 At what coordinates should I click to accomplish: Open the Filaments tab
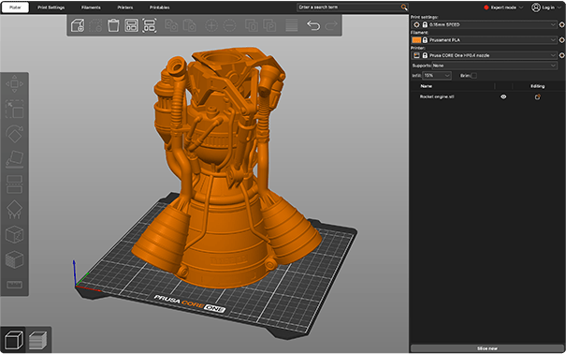pyautogui.click(x=91, y=7)
